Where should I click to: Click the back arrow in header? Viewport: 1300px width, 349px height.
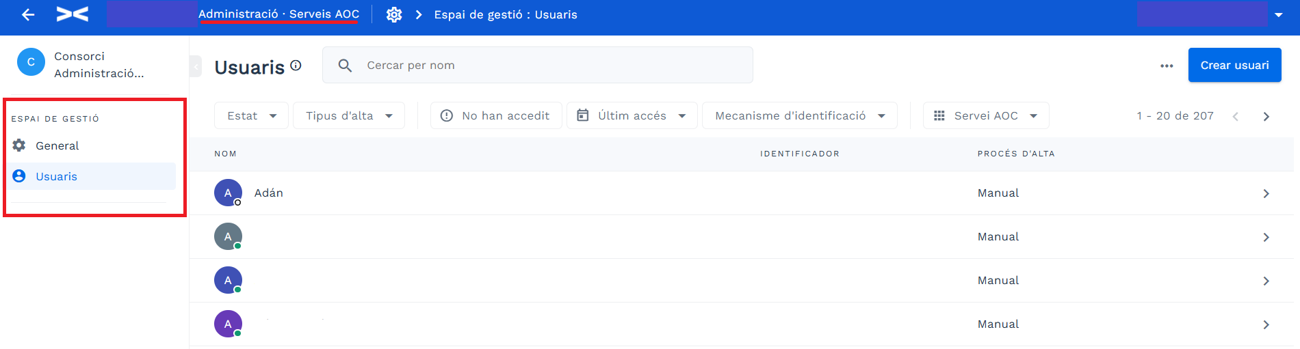coord(28,14)
